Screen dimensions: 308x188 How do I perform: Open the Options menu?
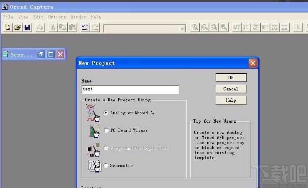point(57,17)
